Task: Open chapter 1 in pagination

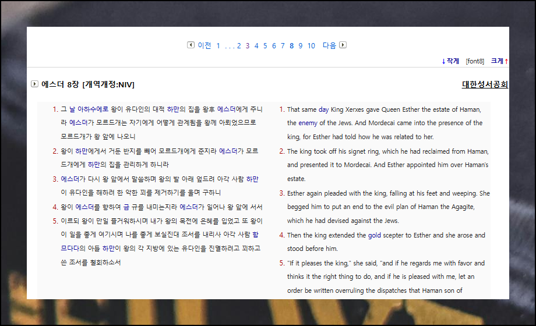Action: (218, 46)
